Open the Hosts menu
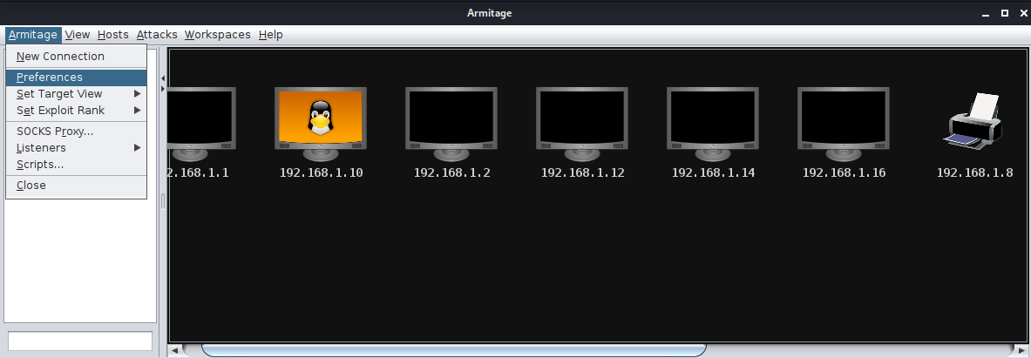 tap(113, 35)
